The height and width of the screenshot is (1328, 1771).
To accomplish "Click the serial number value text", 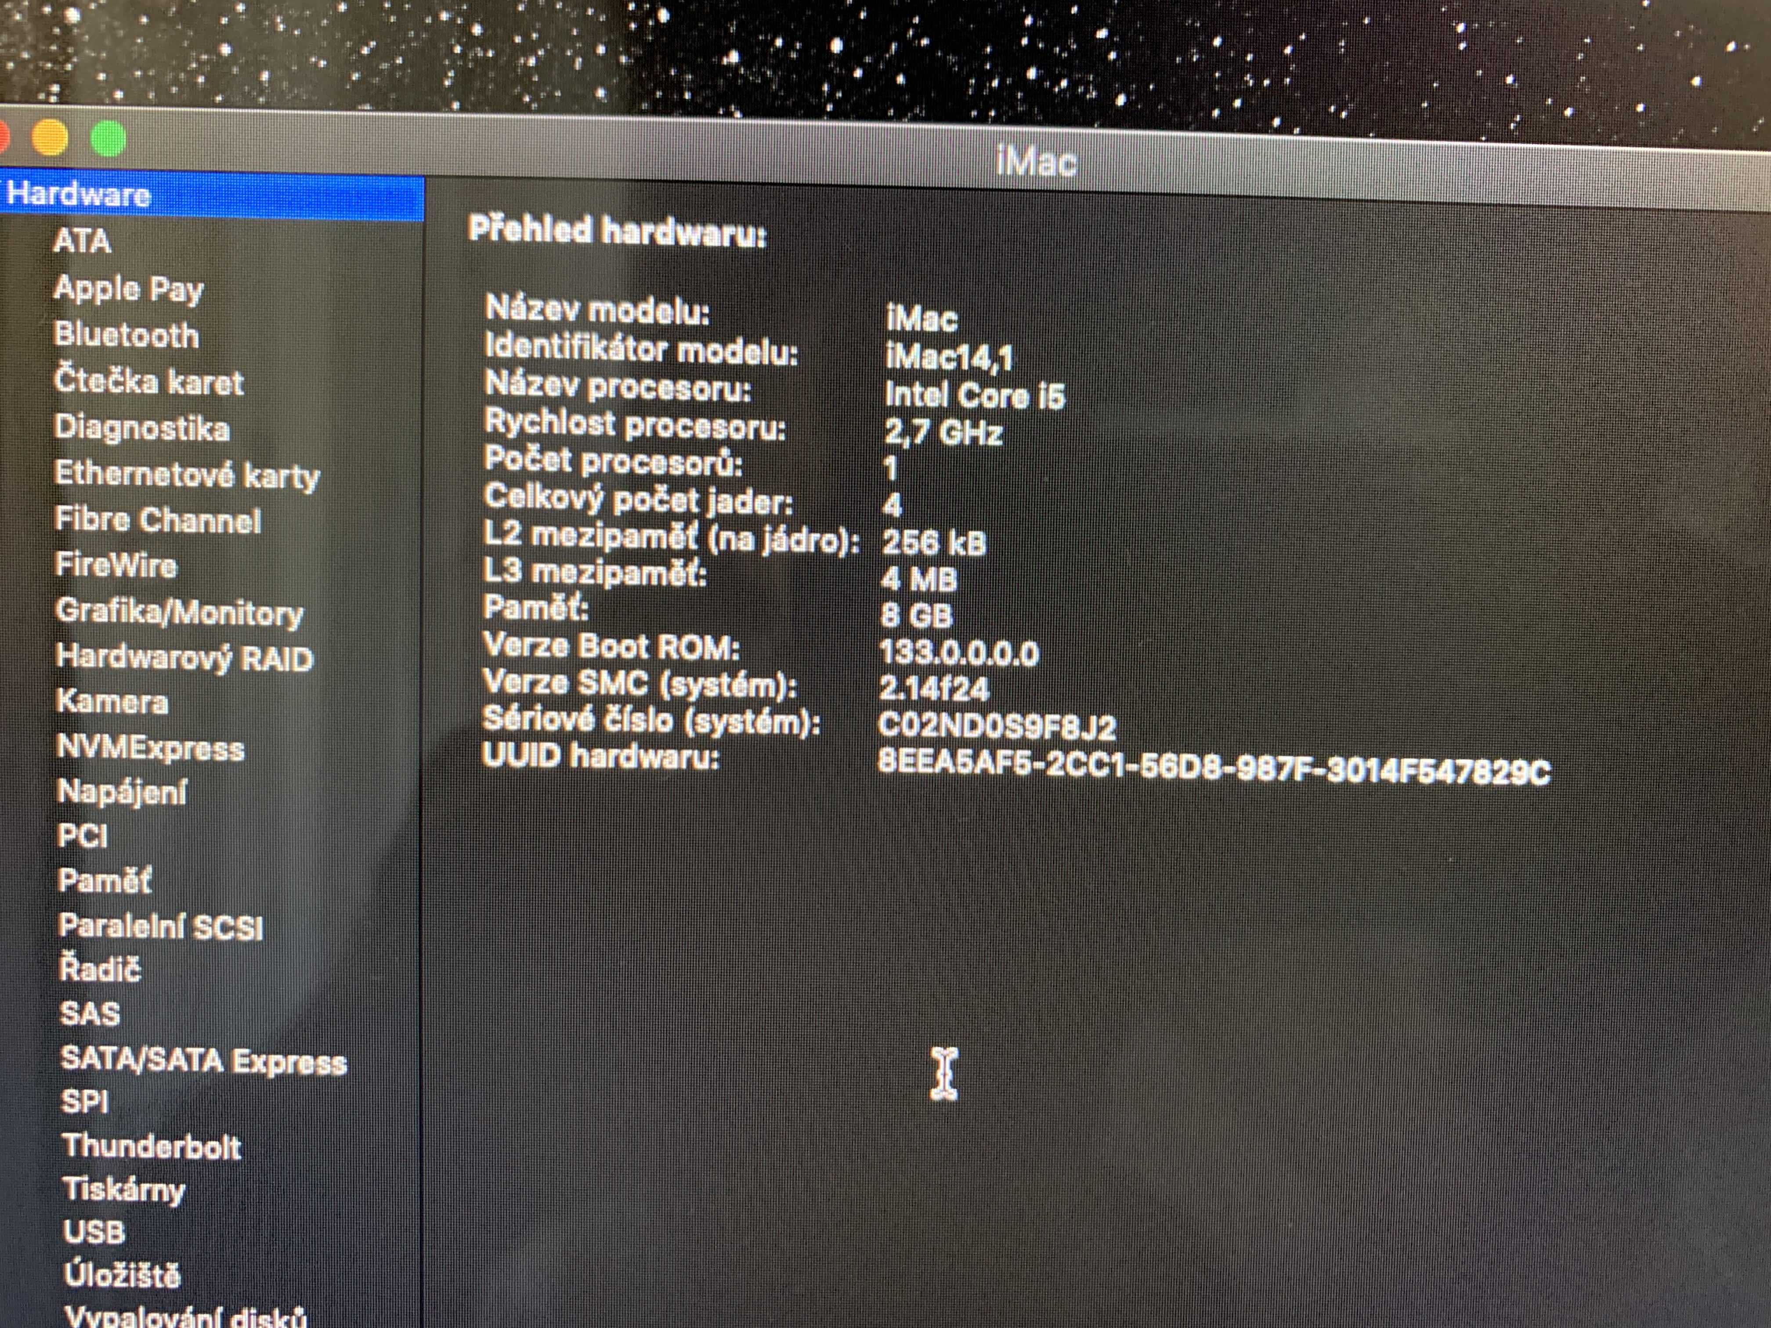I will [997, 726].
